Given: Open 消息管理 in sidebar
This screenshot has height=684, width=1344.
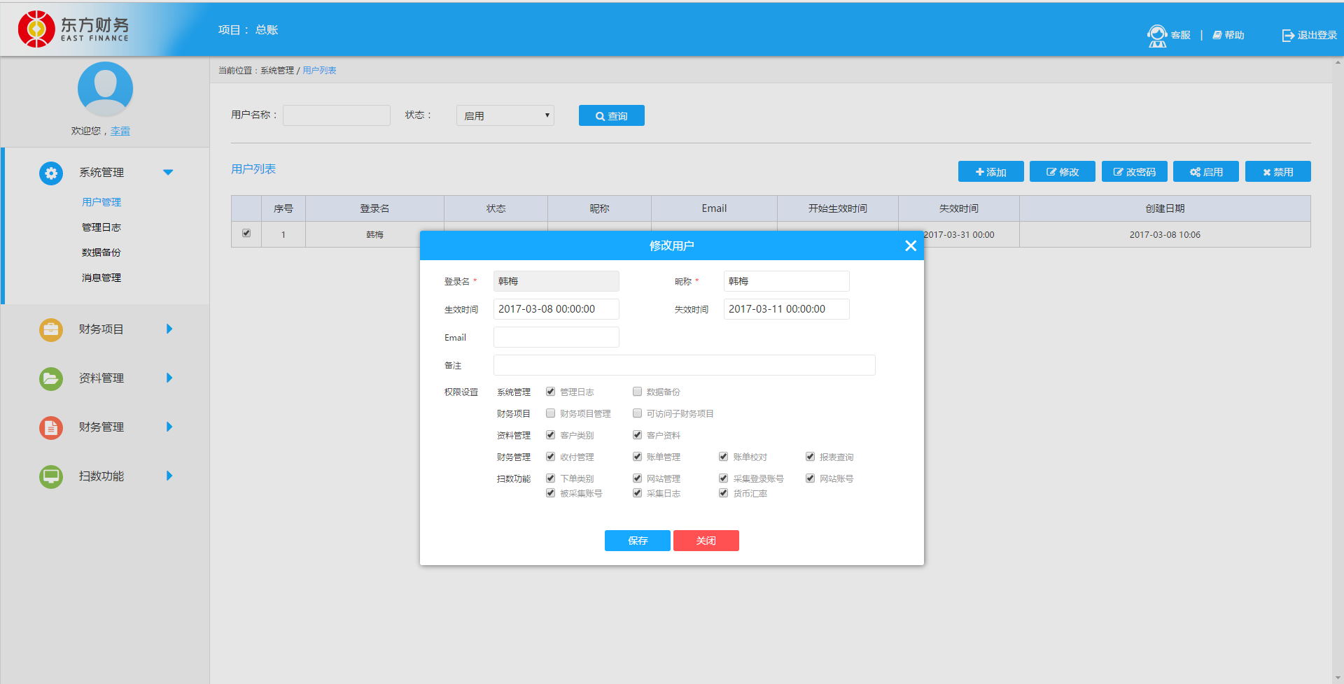Looking at the screenshot, I should click(x=101, y=278).
